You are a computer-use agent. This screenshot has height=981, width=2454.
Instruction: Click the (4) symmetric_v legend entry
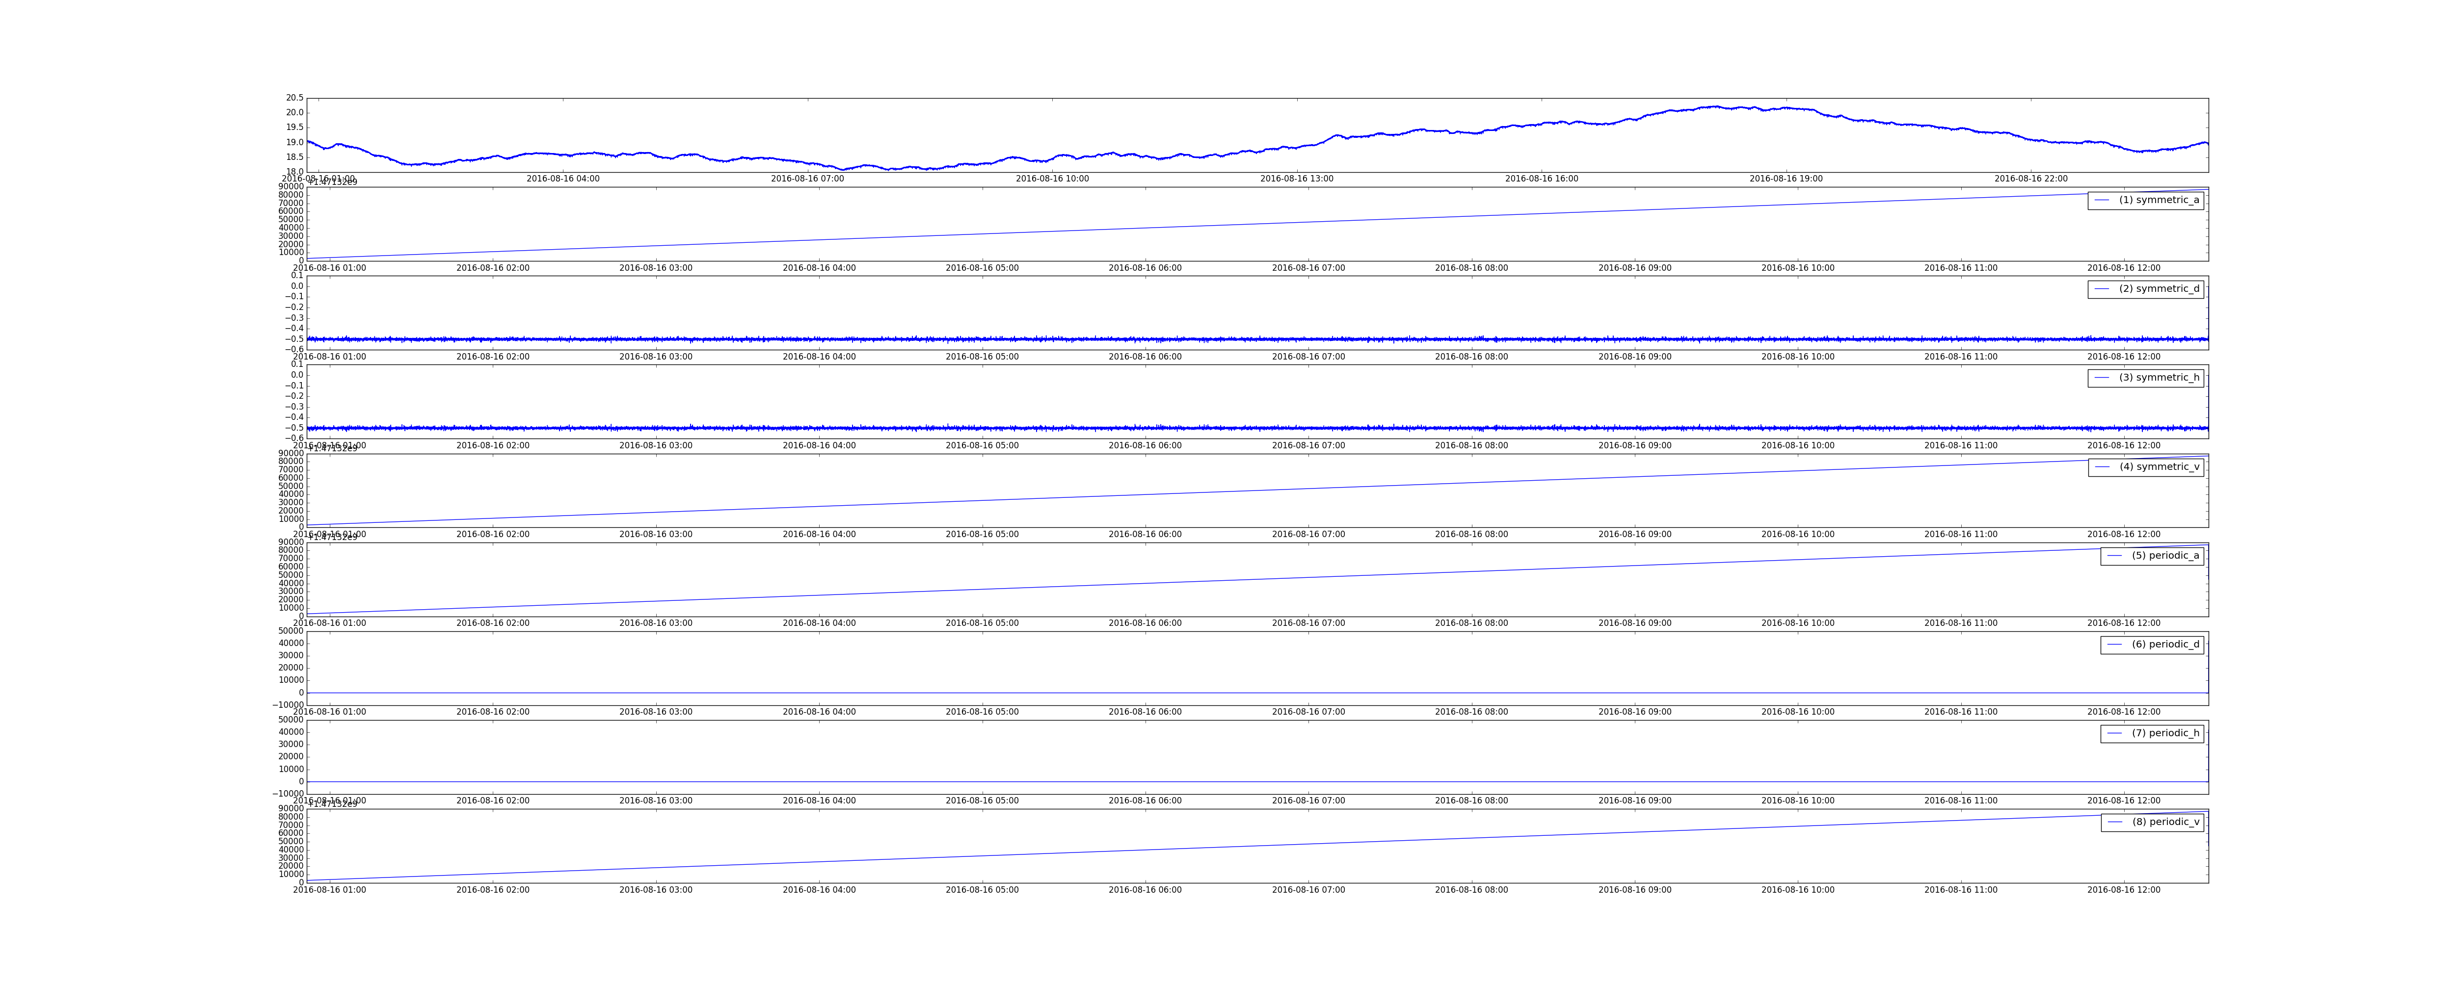2145,466
